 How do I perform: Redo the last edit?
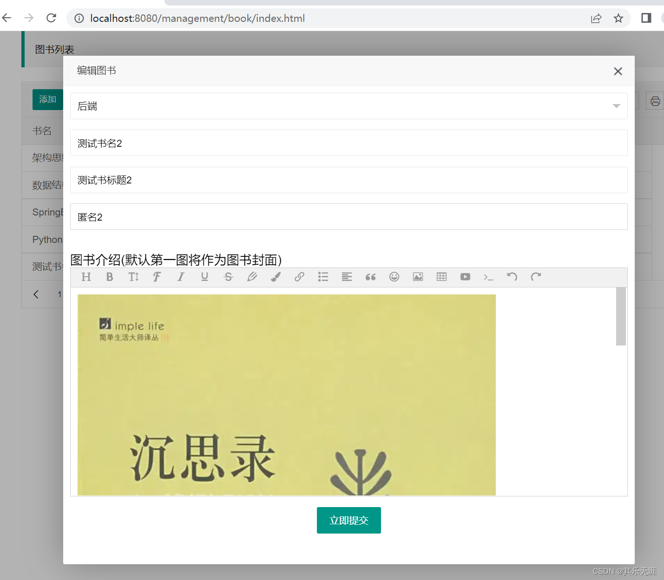(x=536, y=277)
